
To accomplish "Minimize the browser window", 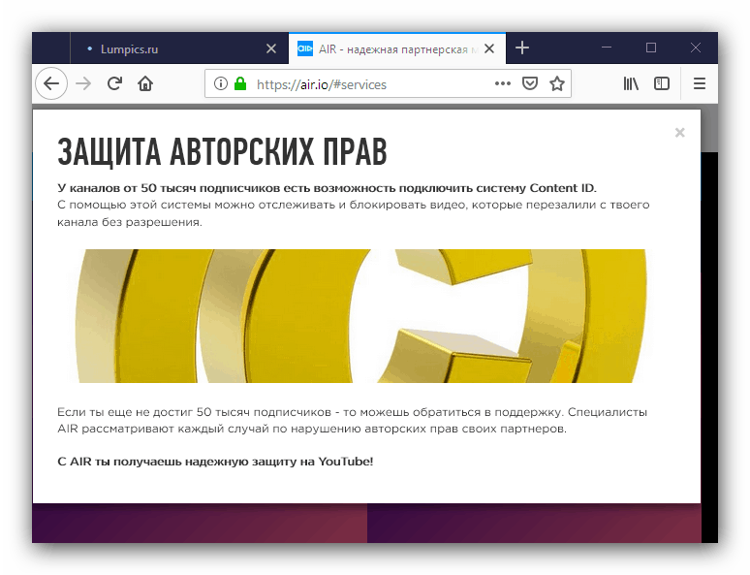I will pyautogui.click(x=607, y=48).
